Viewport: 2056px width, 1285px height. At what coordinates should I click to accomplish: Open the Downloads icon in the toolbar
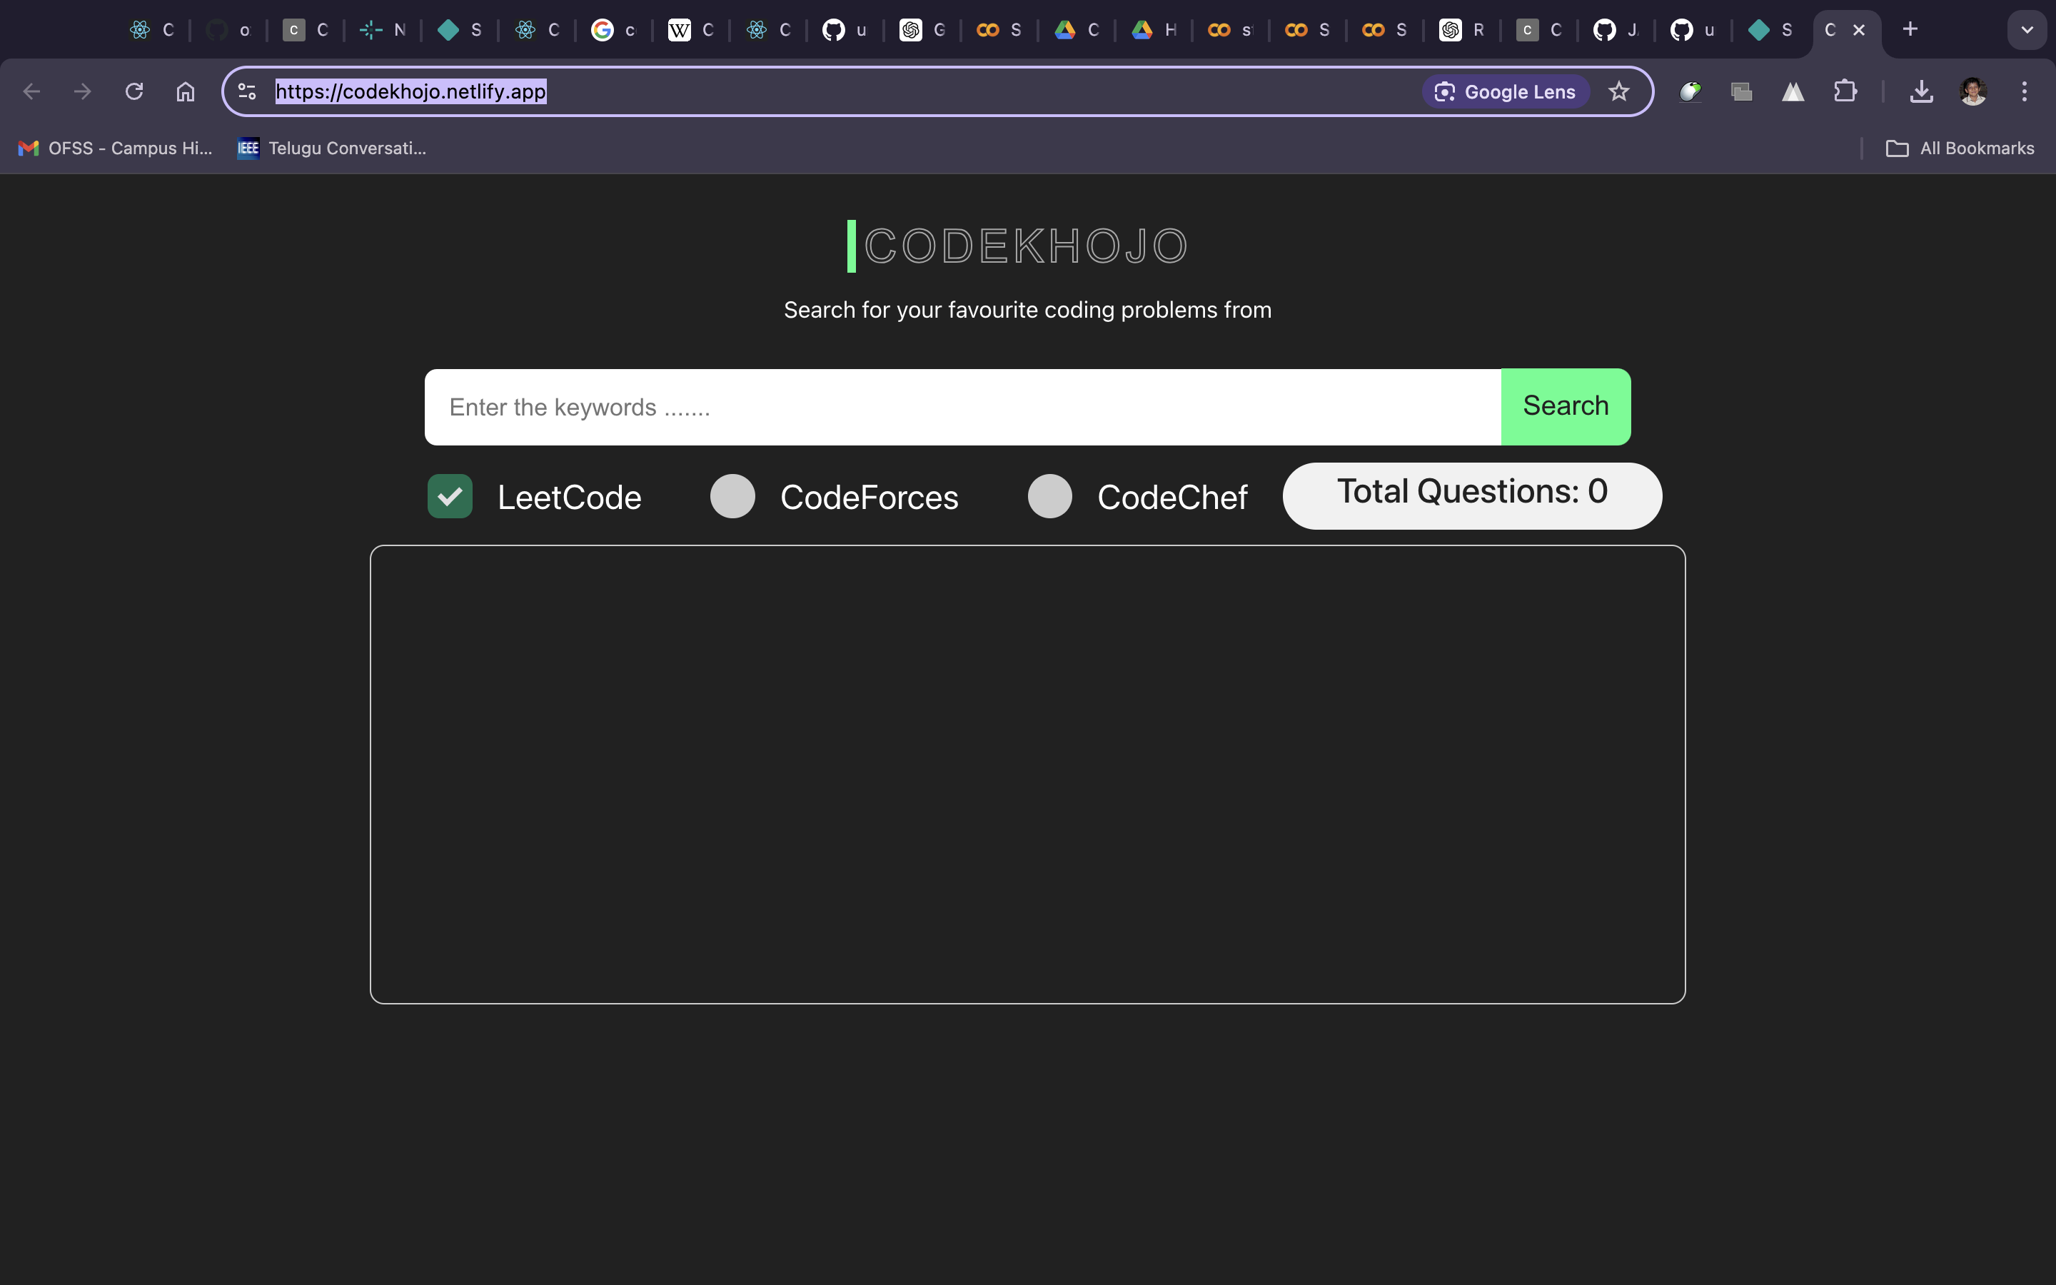pos(1921,91)
